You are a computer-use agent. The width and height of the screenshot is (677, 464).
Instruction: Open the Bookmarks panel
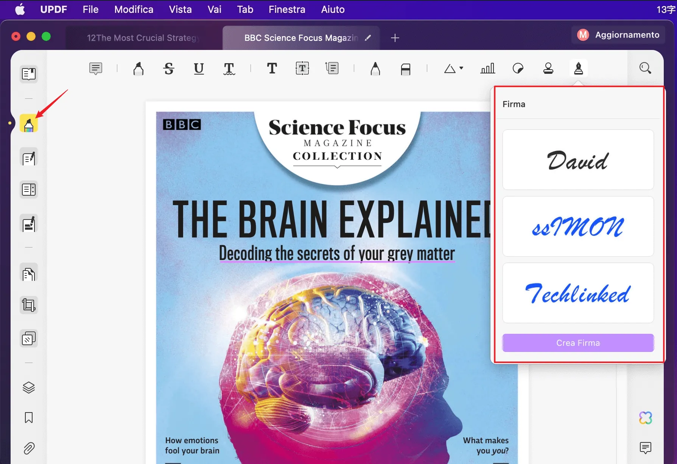click(x=29, y=418)
